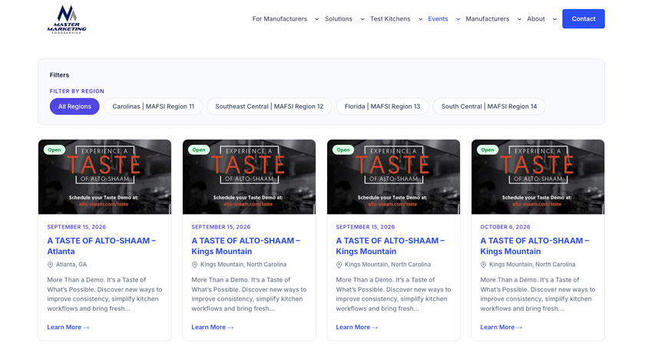Open the Events menu item
Image resolution: width=645 pixels, height=349 pixels.
click(438, 19)
